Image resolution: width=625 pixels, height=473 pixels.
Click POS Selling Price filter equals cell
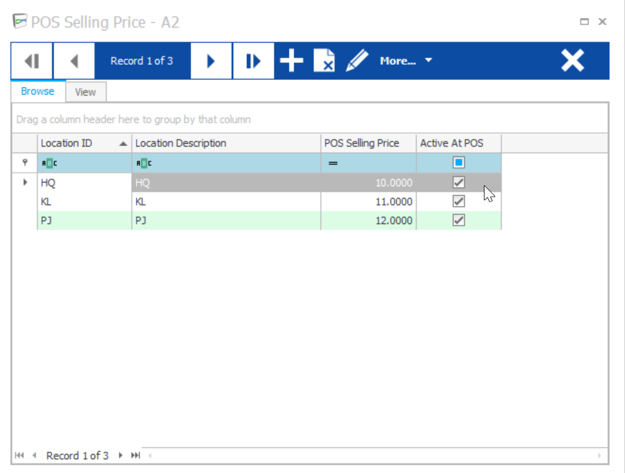click(369, 163)
